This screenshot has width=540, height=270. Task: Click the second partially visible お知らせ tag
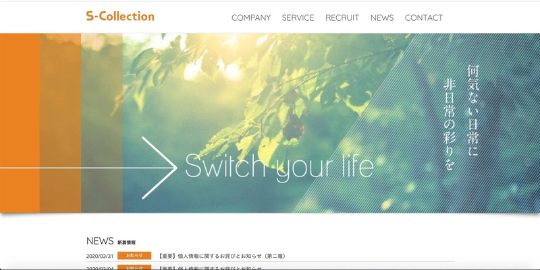(x=134, y=267)
